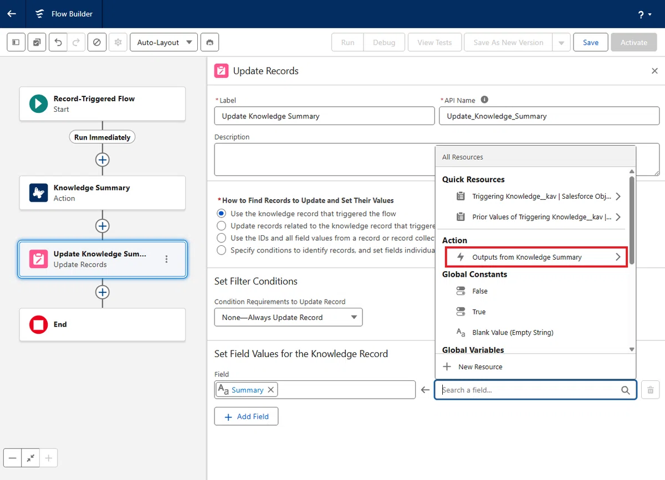665x480 pixels.
Task: Add an element below the Run Immediately plus
Action: point(102,159)
